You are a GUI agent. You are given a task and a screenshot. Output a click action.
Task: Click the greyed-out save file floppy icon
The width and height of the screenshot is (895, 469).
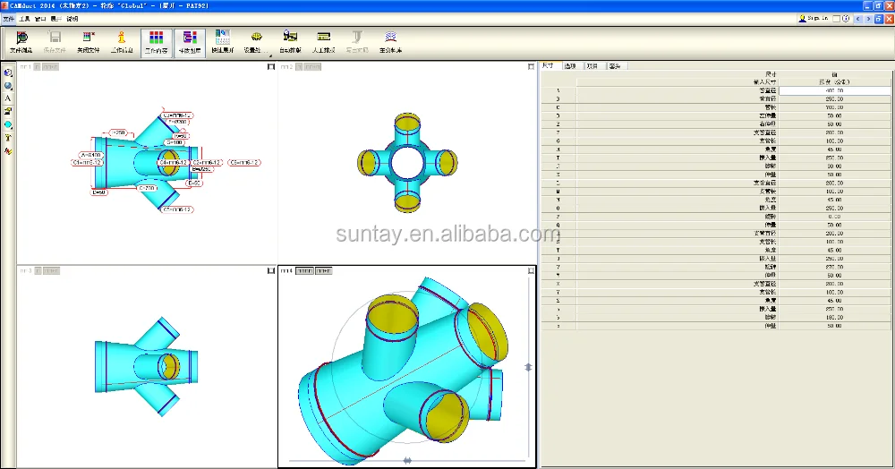[55, 38]
